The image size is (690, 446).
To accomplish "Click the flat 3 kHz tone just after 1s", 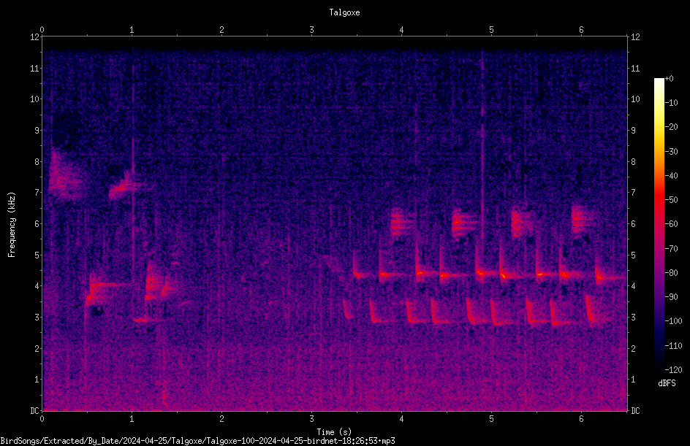I will (x=141, y=320).
